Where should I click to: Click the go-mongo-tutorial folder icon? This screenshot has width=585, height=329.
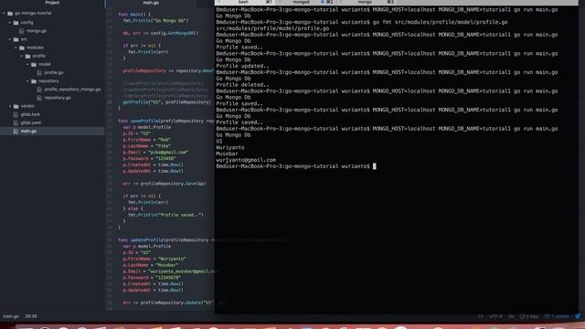(10, 13)
